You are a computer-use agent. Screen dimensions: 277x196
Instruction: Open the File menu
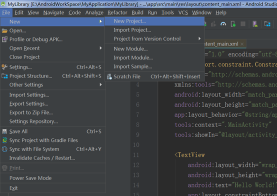pyautogui.click(x=6, y=12)
